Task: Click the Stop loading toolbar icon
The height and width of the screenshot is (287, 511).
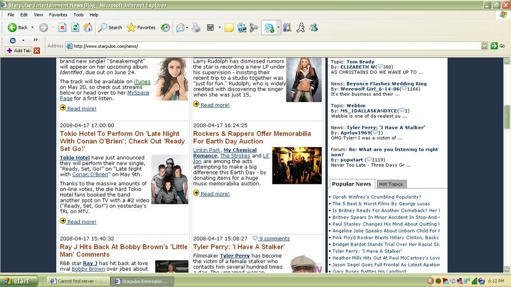Action: [62, 27]
